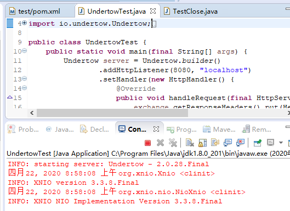
Task: Remove All Terminated Launches double-X icon
Action: pos(173,143)
